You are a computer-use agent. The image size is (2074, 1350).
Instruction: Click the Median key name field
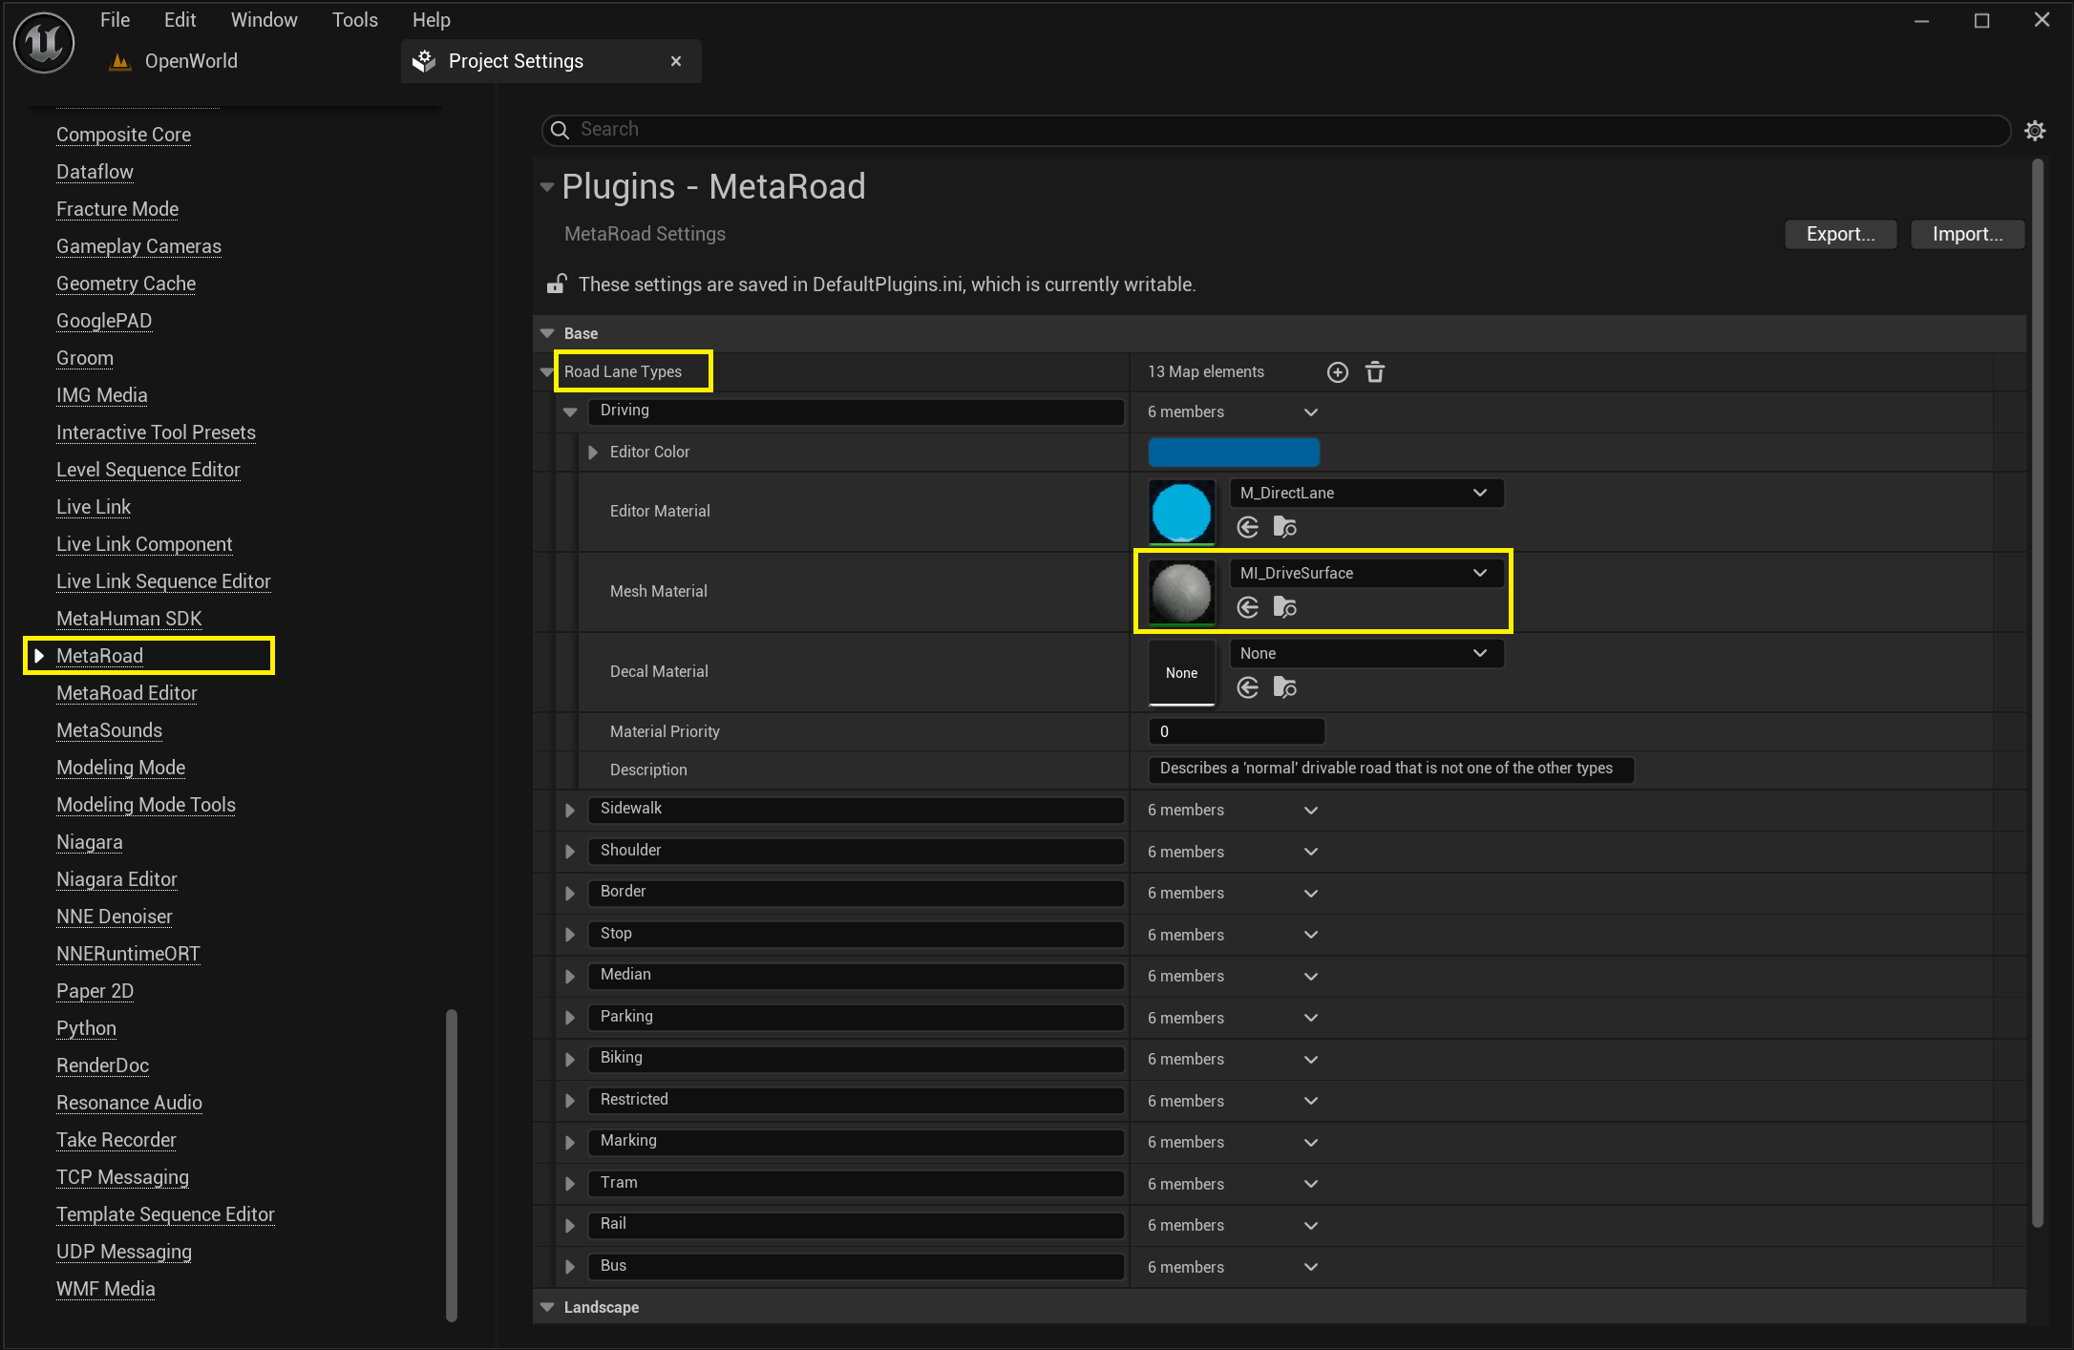click(x=856, y=975)
